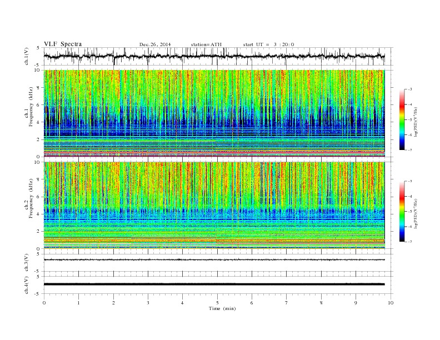This screenshot has width=440, height=340.
Task: Click the 'station=ATH' label
Action: point(206,44)
